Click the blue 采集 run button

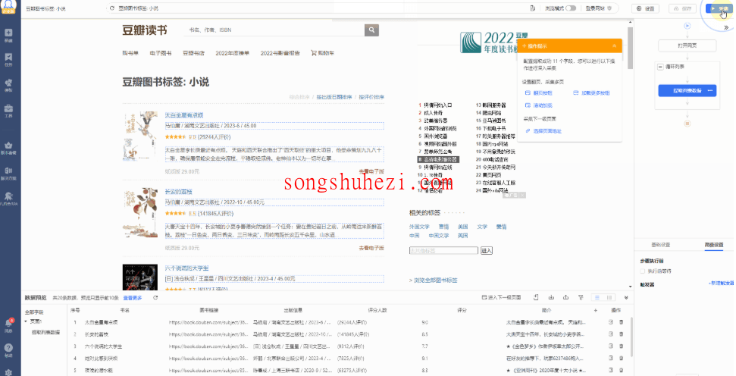click(718, 8)
